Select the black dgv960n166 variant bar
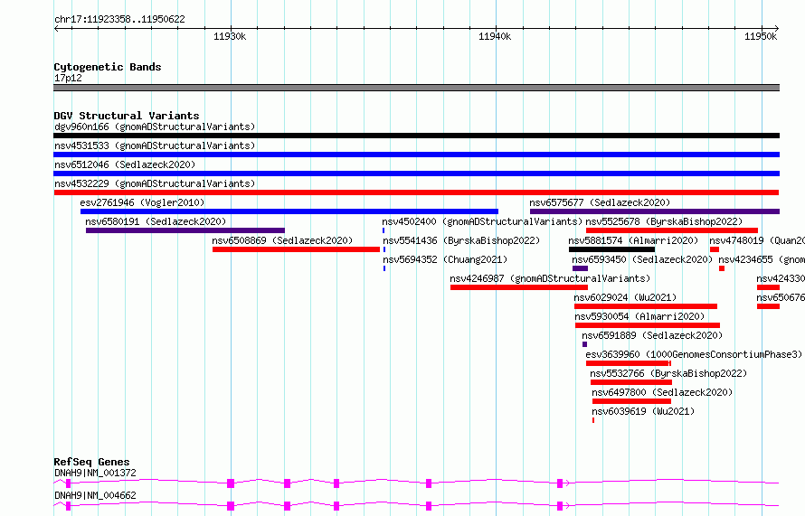 point(416,136)
